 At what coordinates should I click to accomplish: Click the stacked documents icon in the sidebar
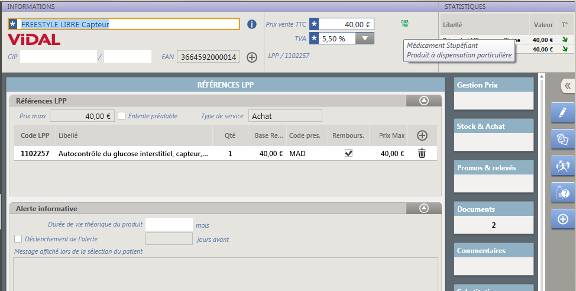(563, 139)
